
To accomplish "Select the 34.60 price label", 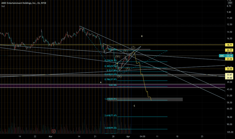I will tap(229, 78).
